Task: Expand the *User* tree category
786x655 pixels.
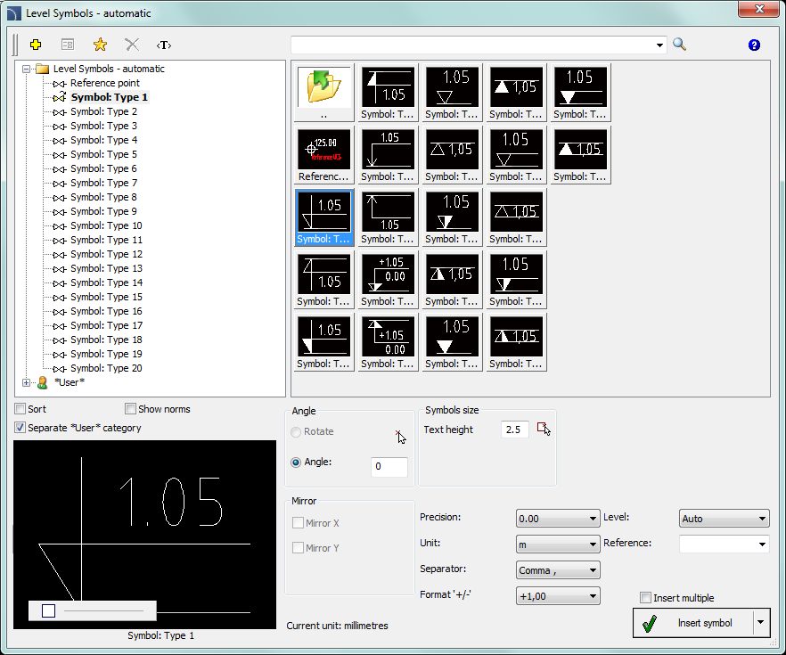Action: pos(26,382)
